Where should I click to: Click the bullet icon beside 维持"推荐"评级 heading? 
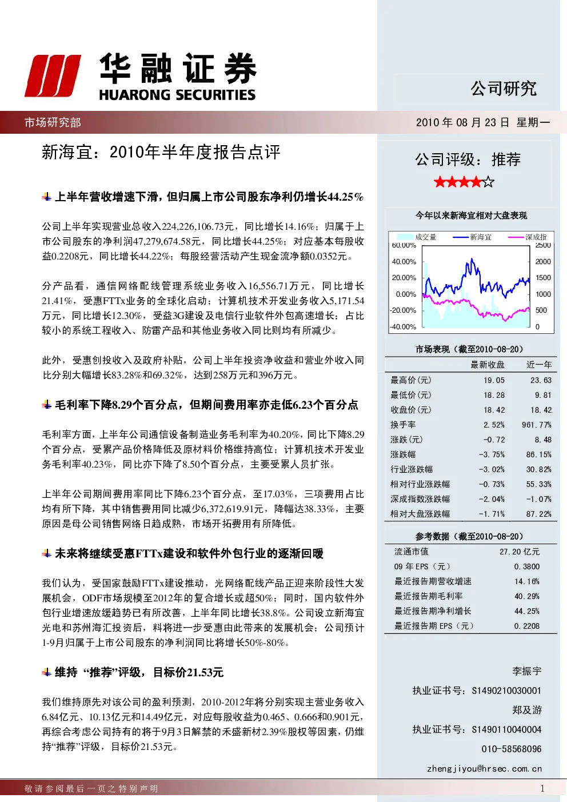(x=47, y=673)
